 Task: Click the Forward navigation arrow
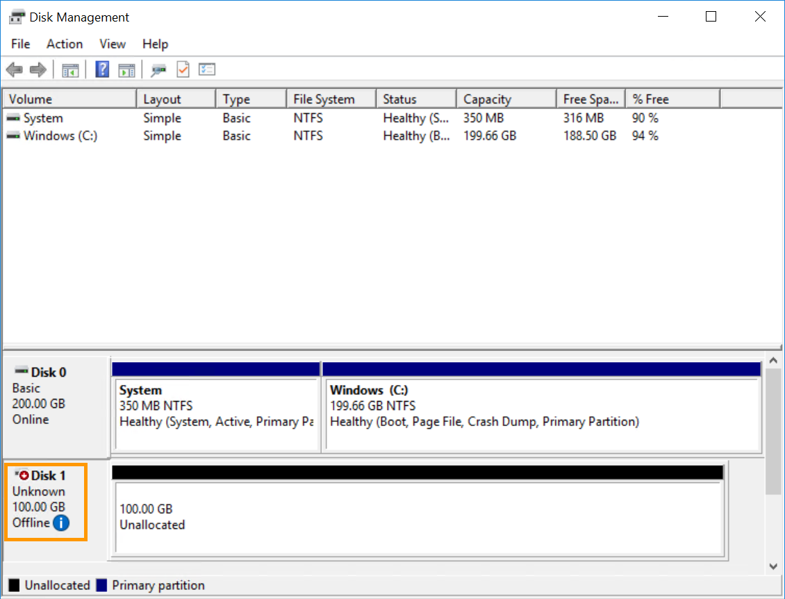tap(38, 69)
